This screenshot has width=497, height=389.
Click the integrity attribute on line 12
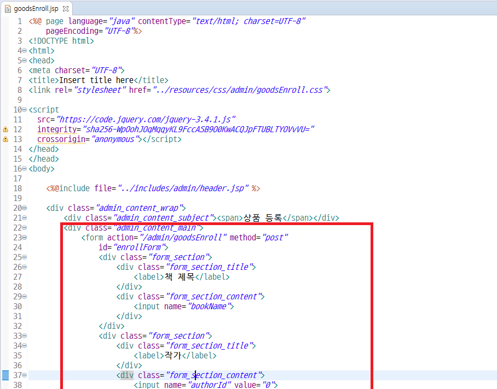pos(57,129)
